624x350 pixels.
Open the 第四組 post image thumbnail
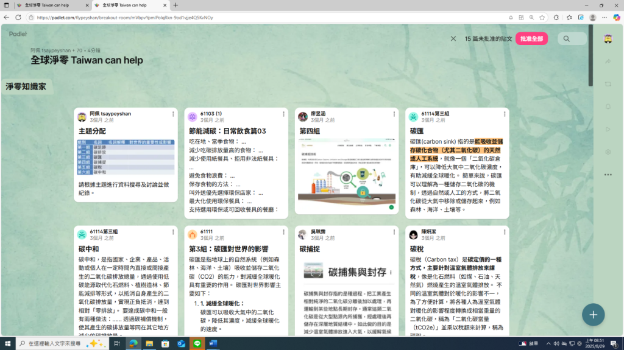[x=347, y=174]
